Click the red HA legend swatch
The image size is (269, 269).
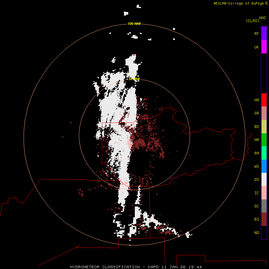[x=264, y=100]
